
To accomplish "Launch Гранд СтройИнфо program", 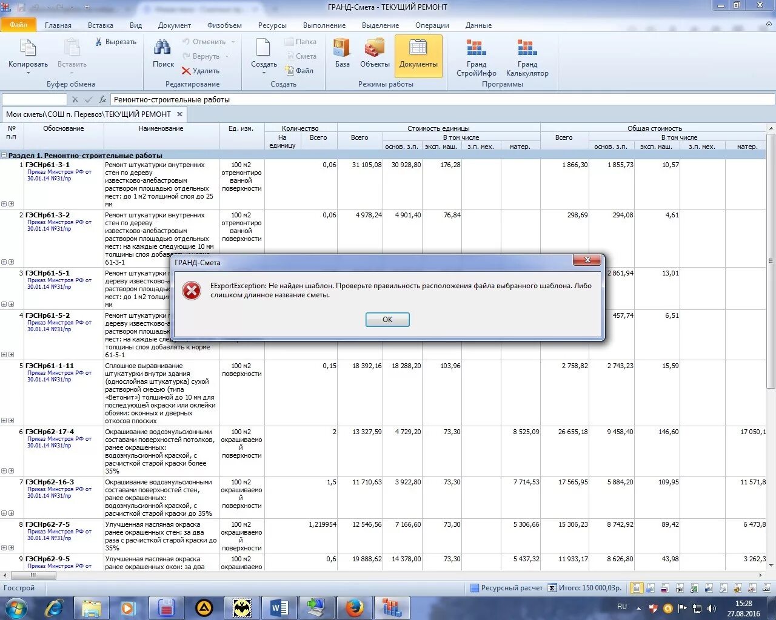I will 477,58.
